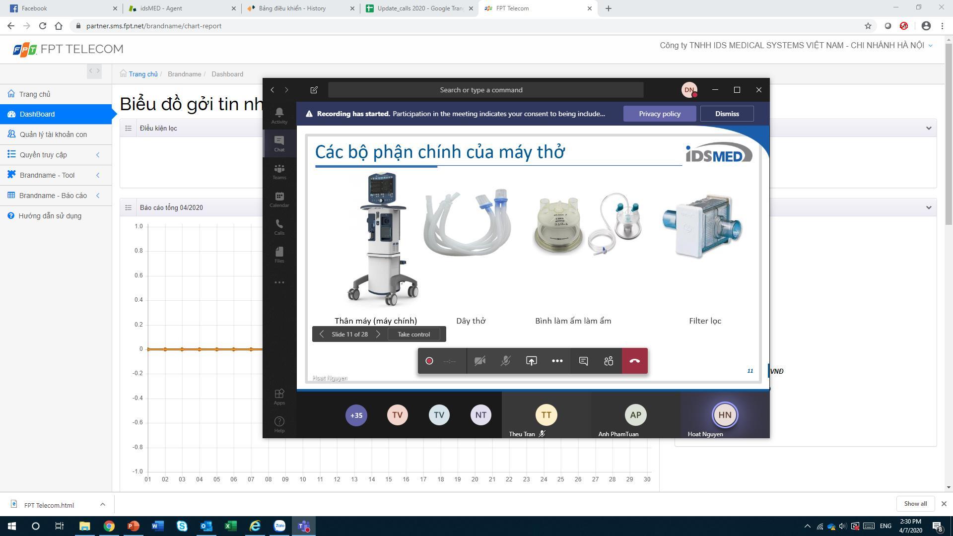Open the Apps store in Teams
Image resolution: width=953 pixels, height=536 pixels.
click(x=279, y=397)
